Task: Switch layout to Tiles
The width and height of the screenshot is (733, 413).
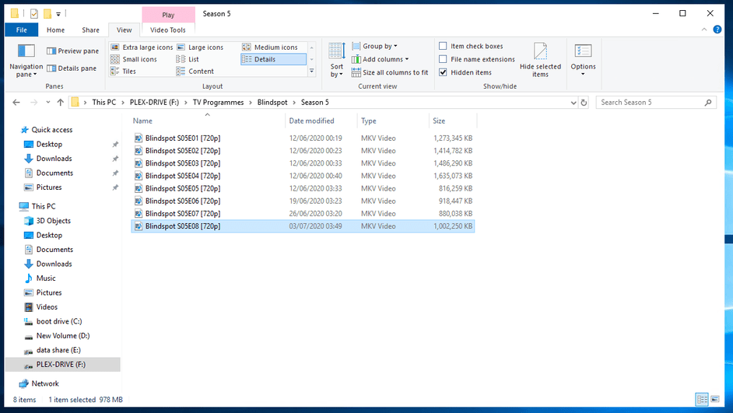Action: 123,72
